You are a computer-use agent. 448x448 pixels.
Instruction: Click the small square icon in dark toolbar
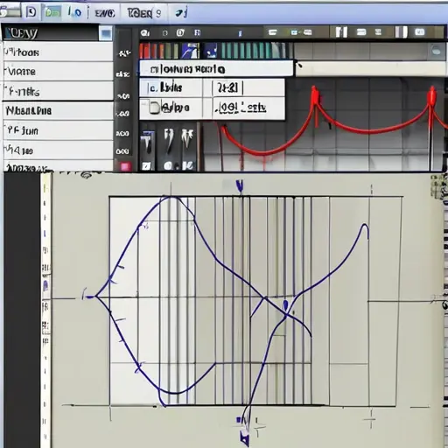[164, 33]
